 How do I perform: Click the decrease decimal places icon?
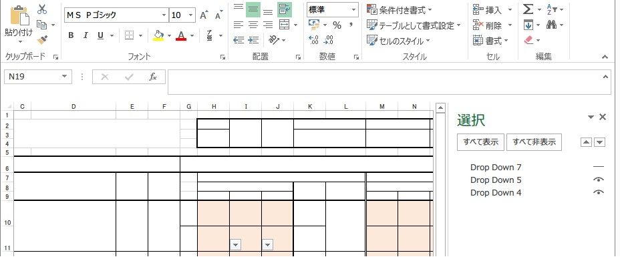(x=328, y=40)
